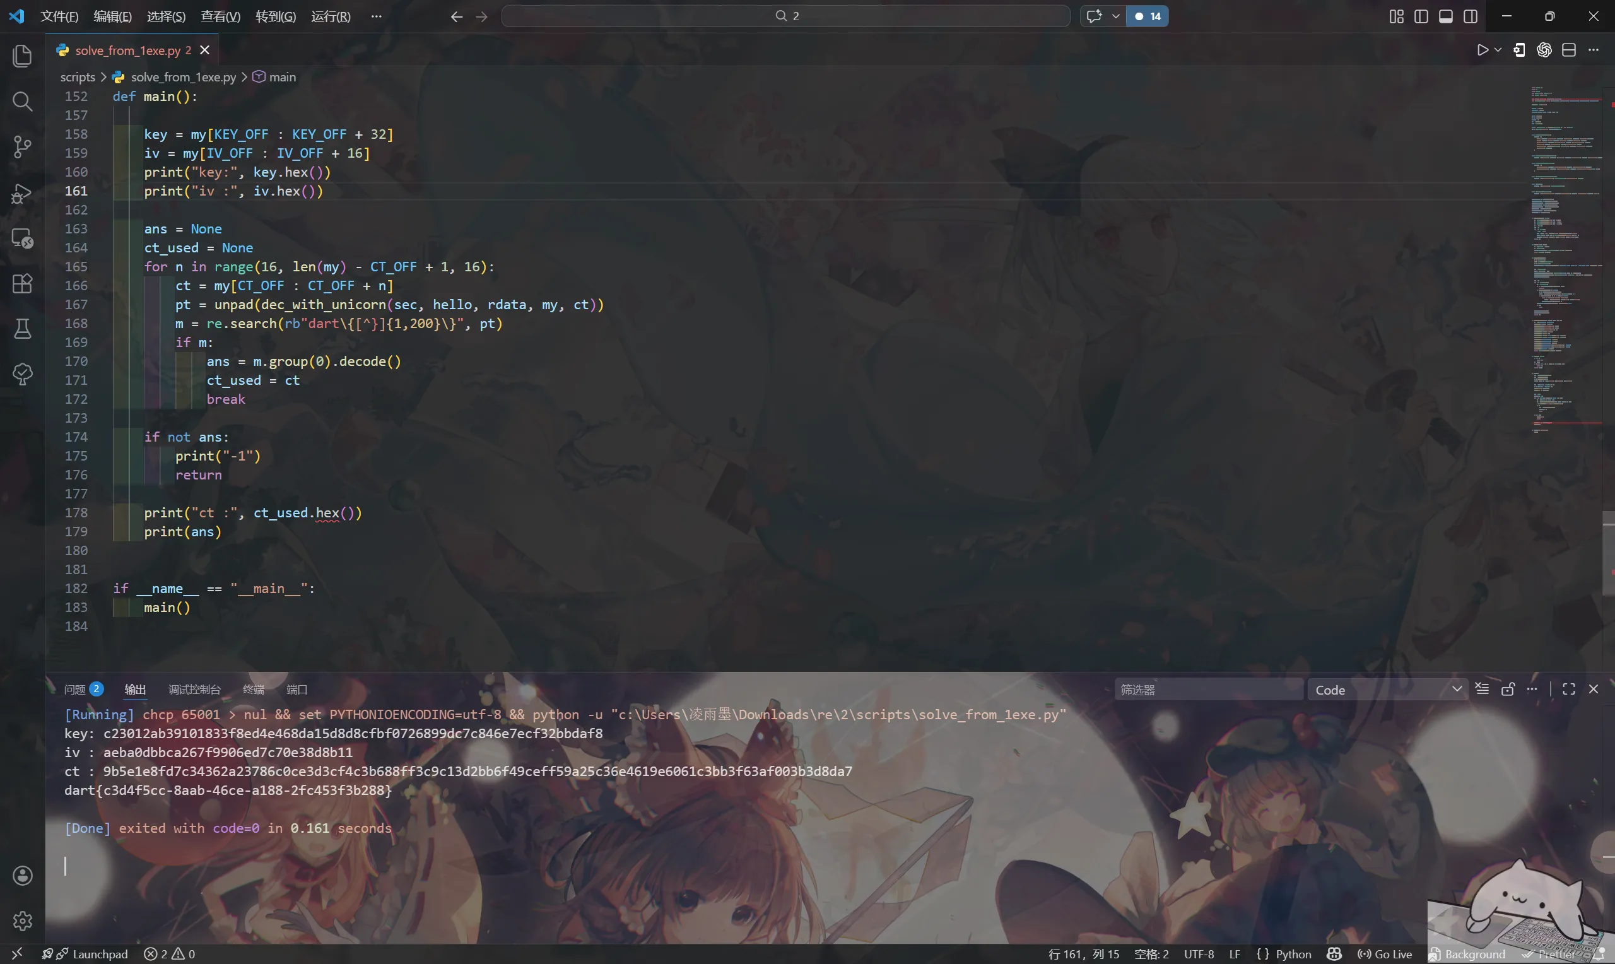
Task: Open the Testing flask view
Action: click(x=22, y=329)
